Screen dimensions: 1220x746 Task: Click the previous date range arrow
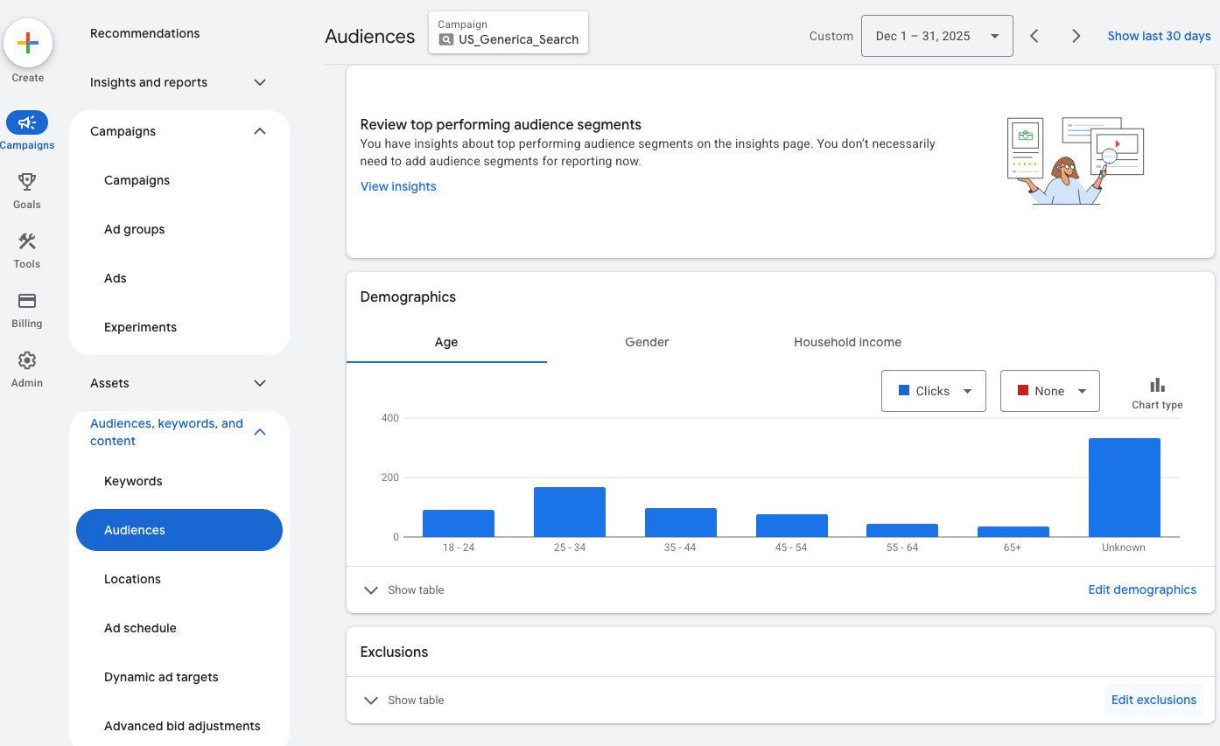[1034, 36]
